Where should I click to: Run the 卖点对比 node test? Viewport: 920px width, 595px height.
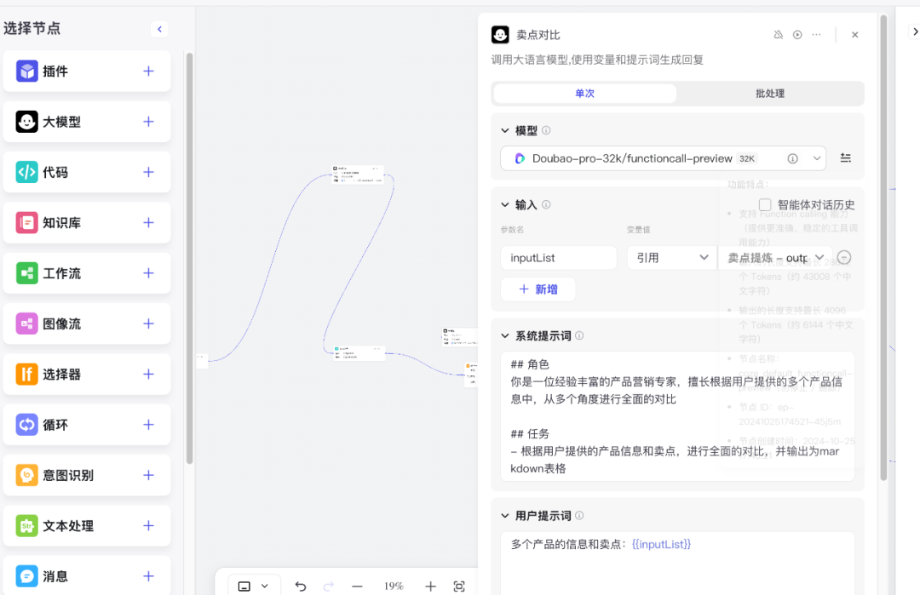(797, 35)
